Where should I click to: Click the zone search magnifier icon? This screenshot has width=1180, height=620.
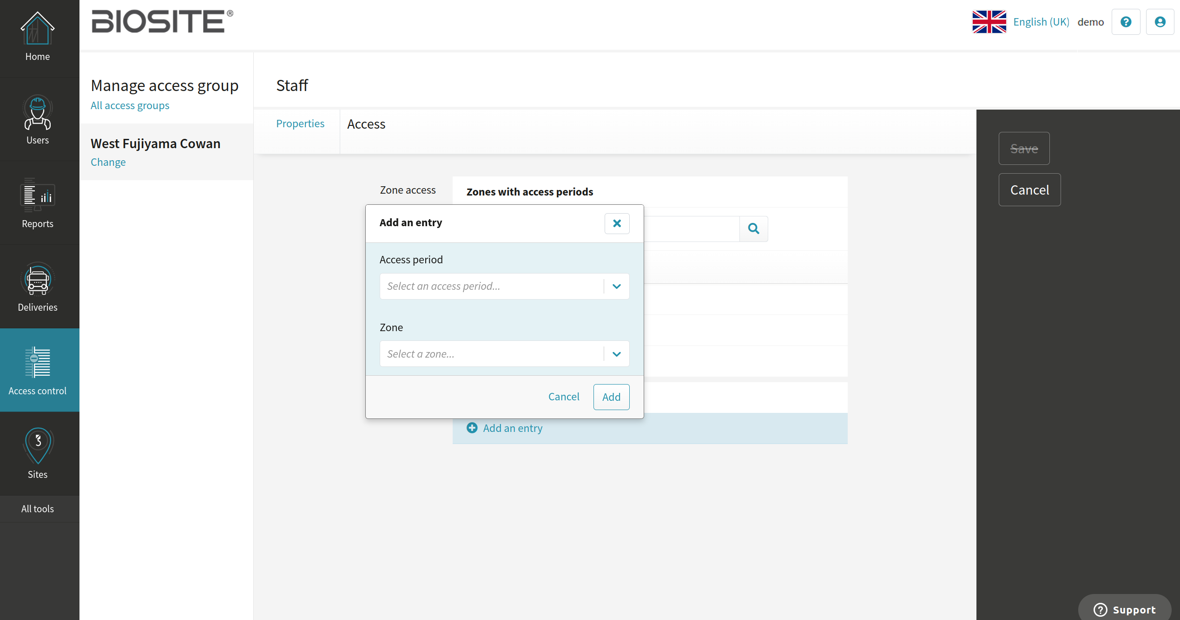(753, 228)
